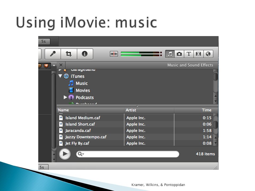
Task: Click the 1:58 time value
Action: point(207,131)
